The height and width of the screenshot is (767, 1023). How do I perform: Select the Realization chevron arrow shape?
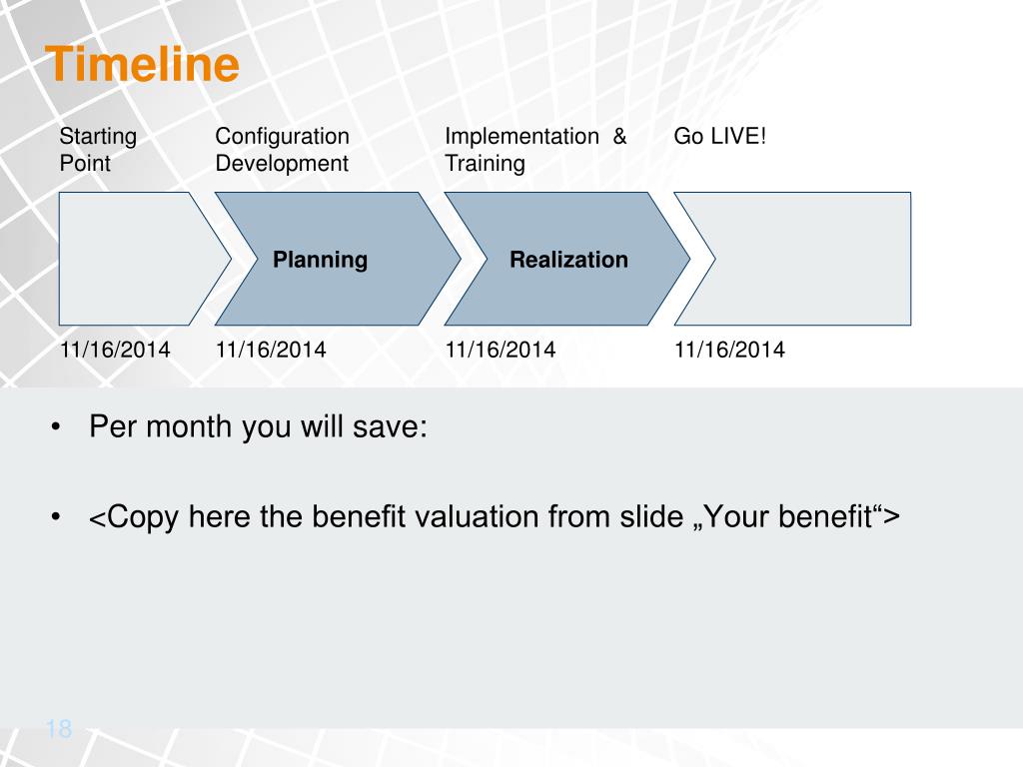567,259
